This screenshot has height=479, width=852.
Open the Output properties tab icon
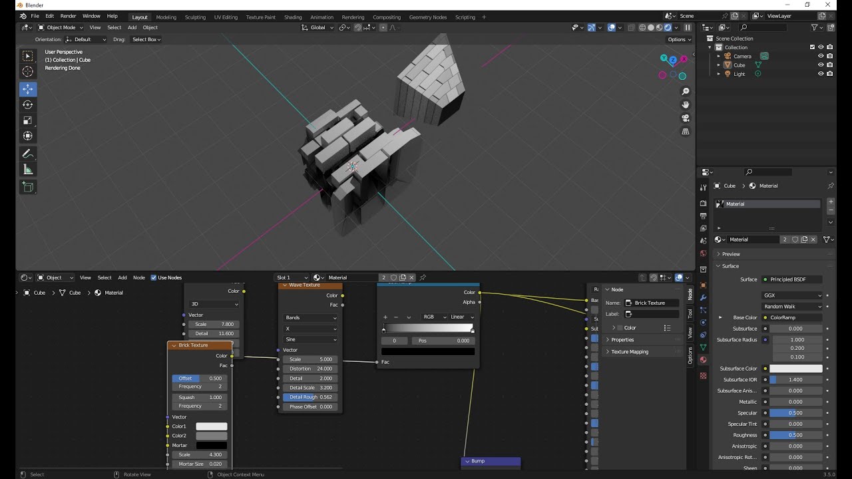click(x=703, y=216)
